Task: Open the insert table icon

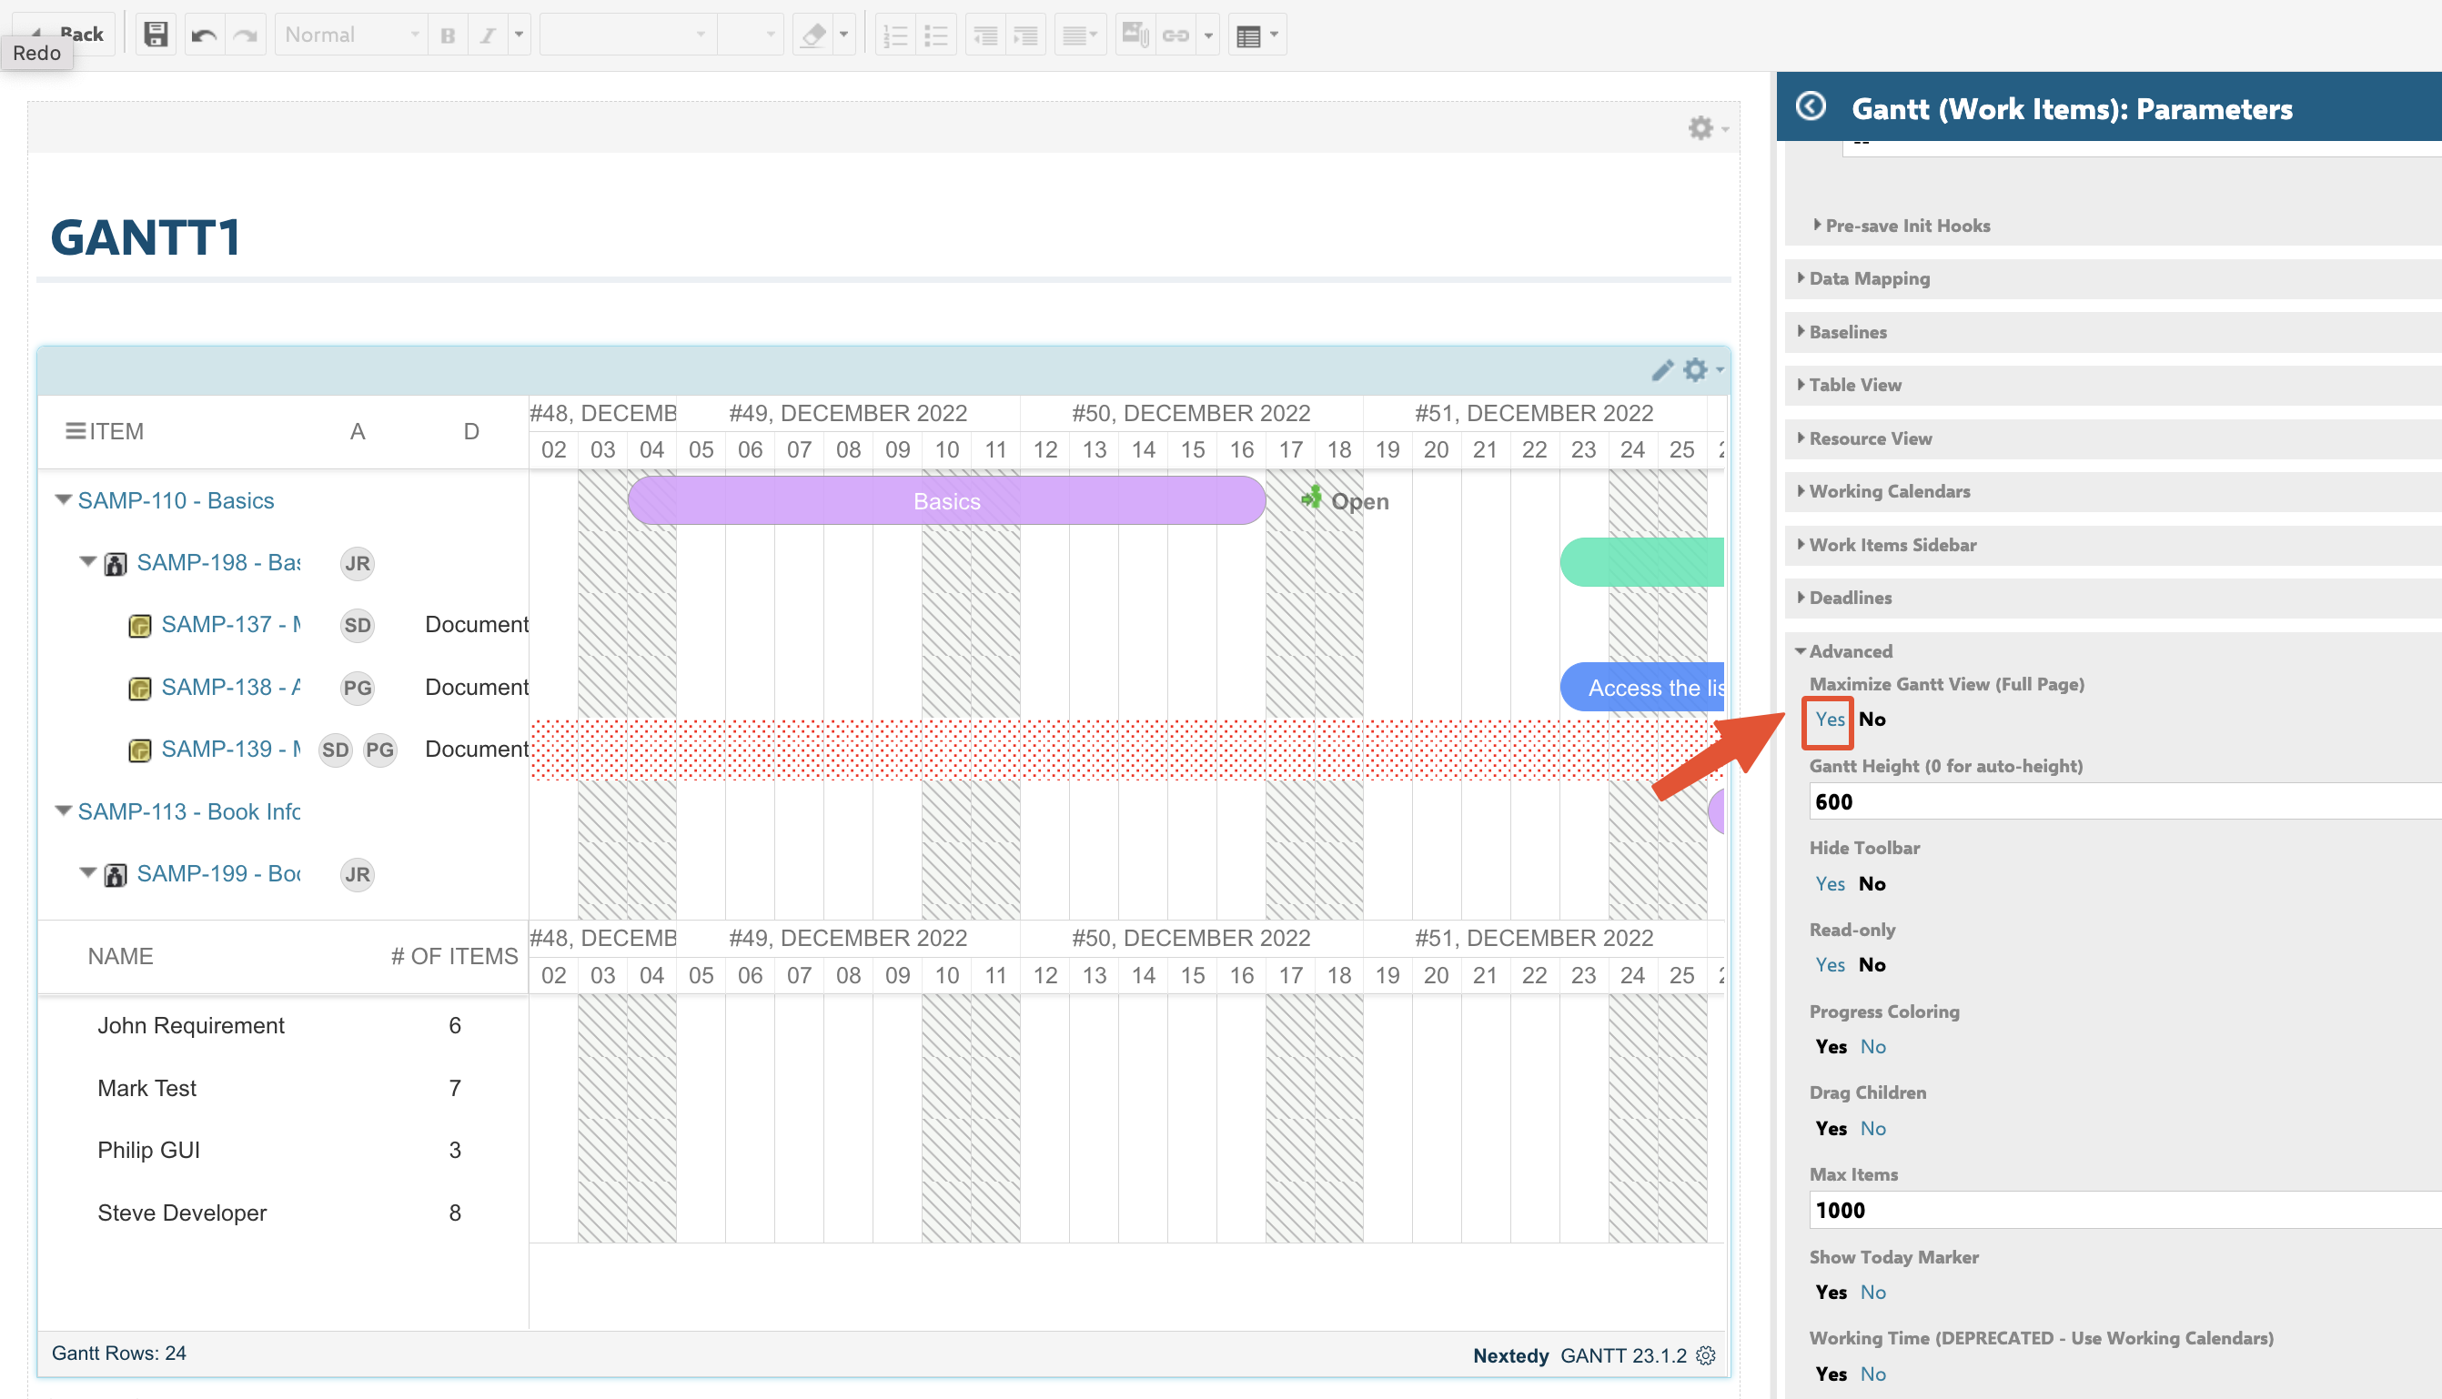Action: [1248, 35]
